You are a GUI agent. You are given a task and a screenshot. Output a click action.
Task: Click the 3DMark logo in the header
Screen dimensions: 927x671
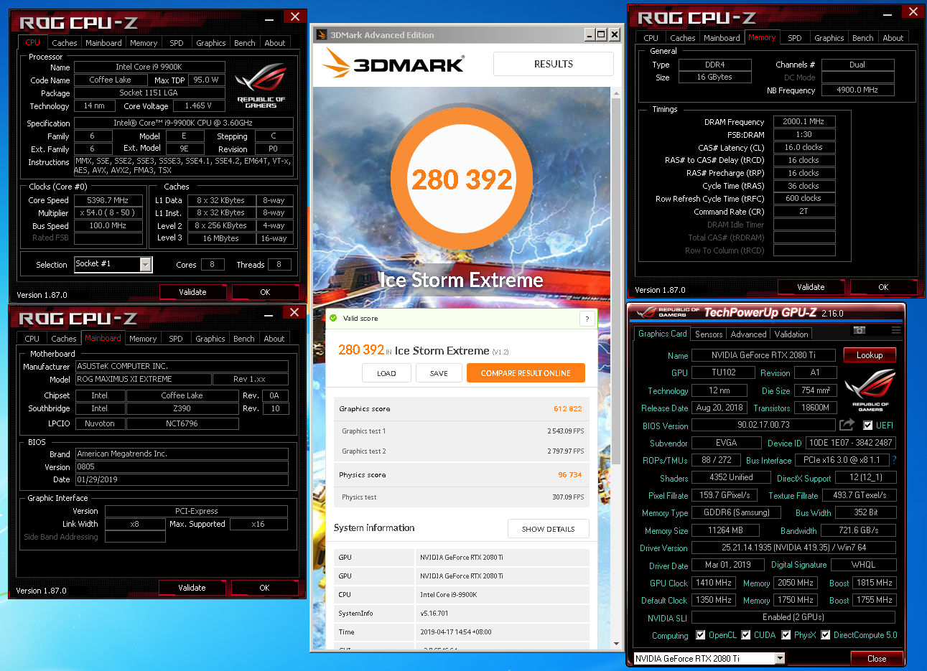(x=393, y=63)
